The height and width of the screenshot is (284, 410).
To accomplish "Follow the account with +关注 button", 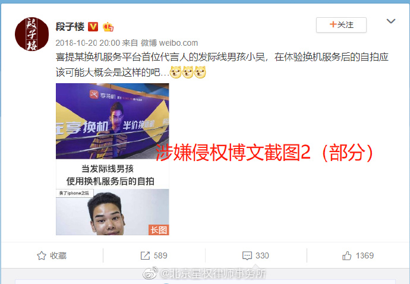I will coord(341,25).
